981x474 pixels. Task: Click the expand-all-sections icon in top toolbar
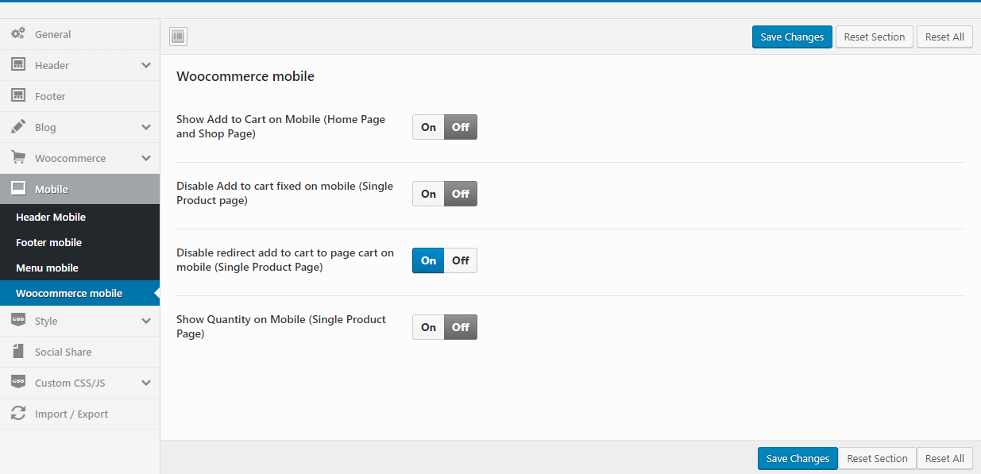[x=178, y=37]
